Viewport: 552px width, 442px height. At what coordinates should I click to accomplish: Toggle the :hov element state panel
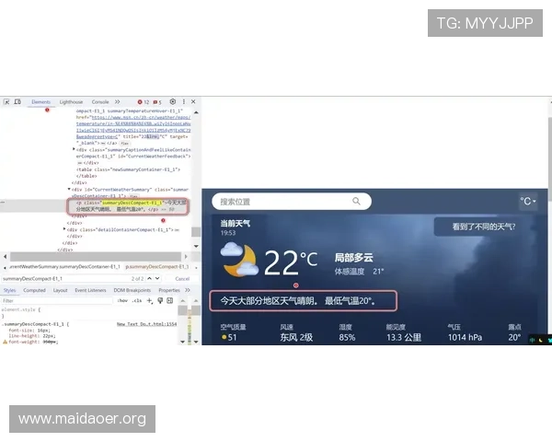[x=122, y=301]
